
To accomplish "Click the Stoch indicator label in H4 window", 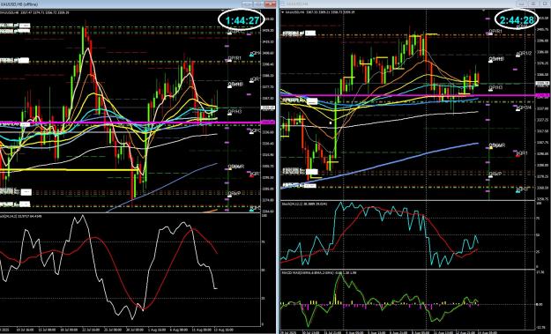I will pos(304,203).
